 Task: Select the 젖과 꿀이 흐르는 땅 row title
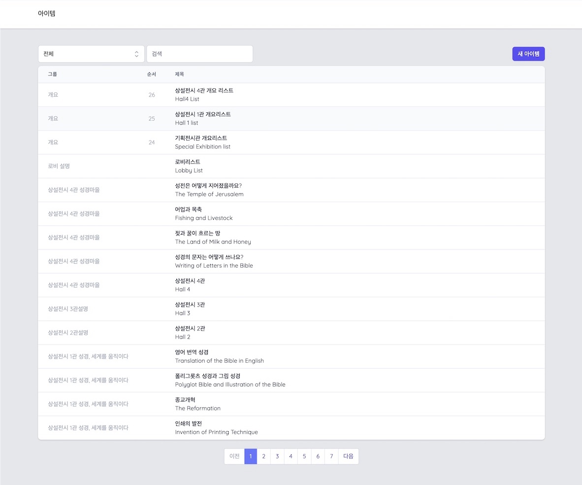tap(197, 233)
